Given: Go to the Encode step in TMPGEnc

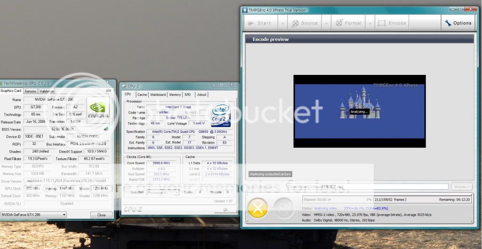Looking at the screenshot, I should pos(392,23).
